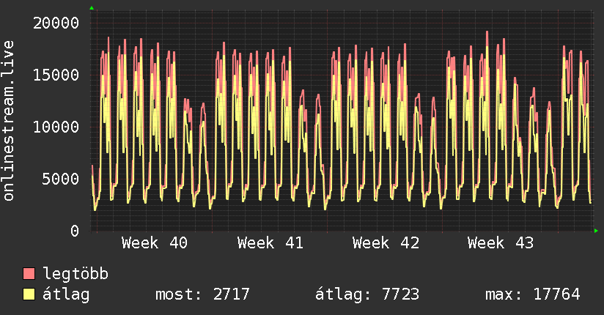Click the Week 40 axis label
604x315 pixels.
(155, 243)
